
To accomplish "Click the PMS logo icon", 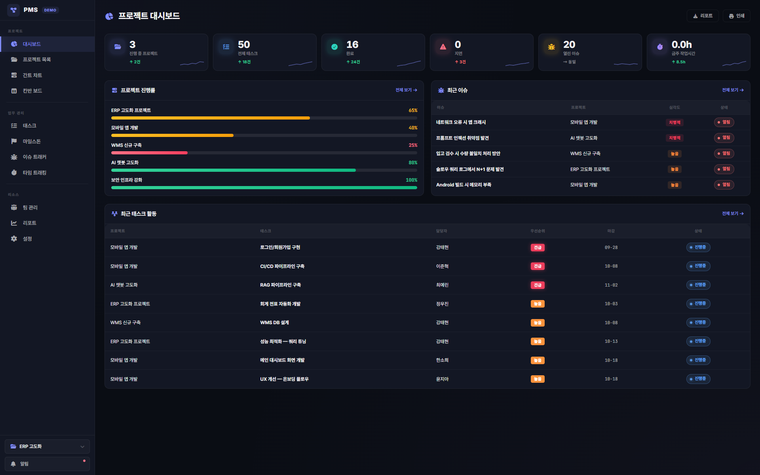I will point(13,10).
